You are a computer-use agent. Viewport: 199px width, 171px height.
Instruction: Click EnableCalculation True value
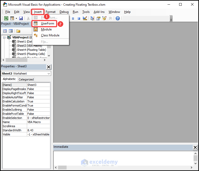[x=38, y=101]
